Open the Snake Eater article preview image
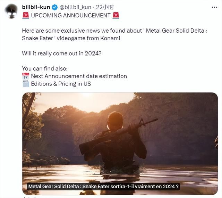The image size is (222, 198). (x=120, y=143)
